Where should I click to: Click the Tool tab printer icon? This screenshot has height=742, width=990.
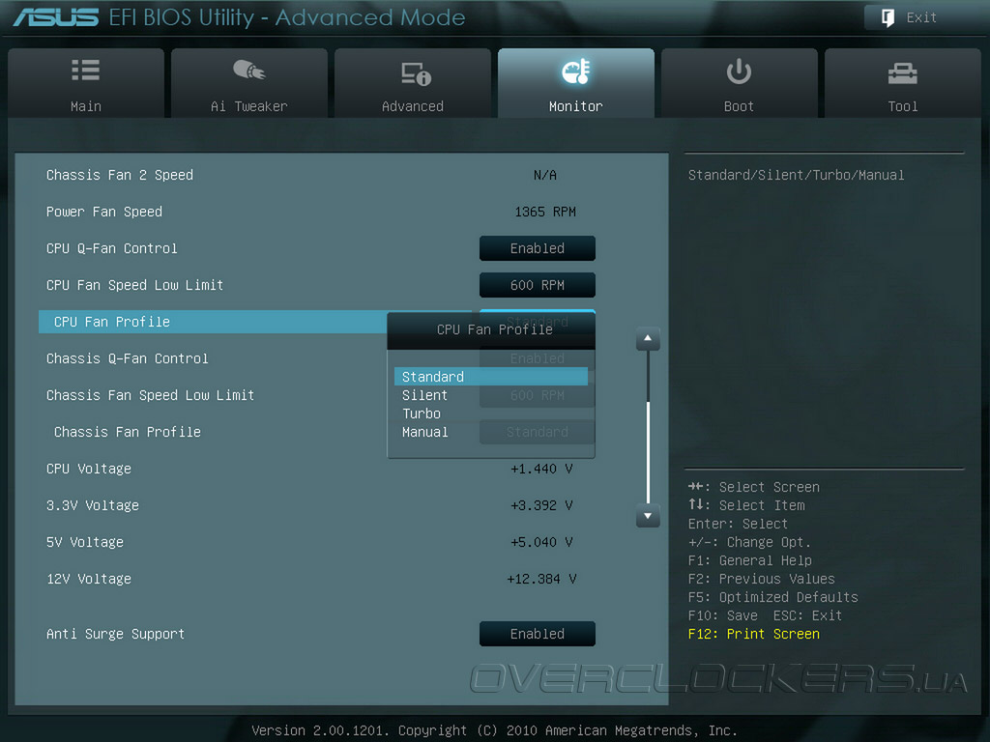902,73
